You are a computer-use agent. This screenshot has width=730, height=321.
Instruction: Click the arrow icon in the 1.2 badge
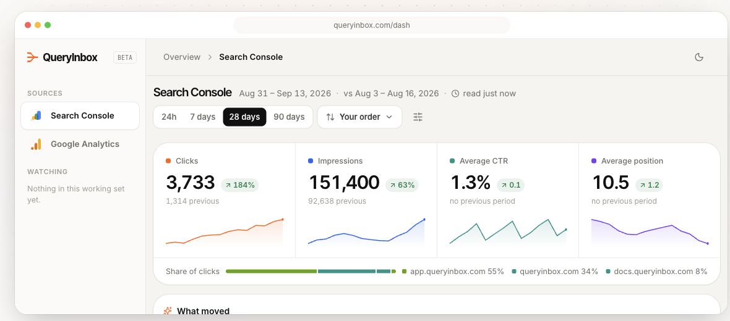[643, 185]
